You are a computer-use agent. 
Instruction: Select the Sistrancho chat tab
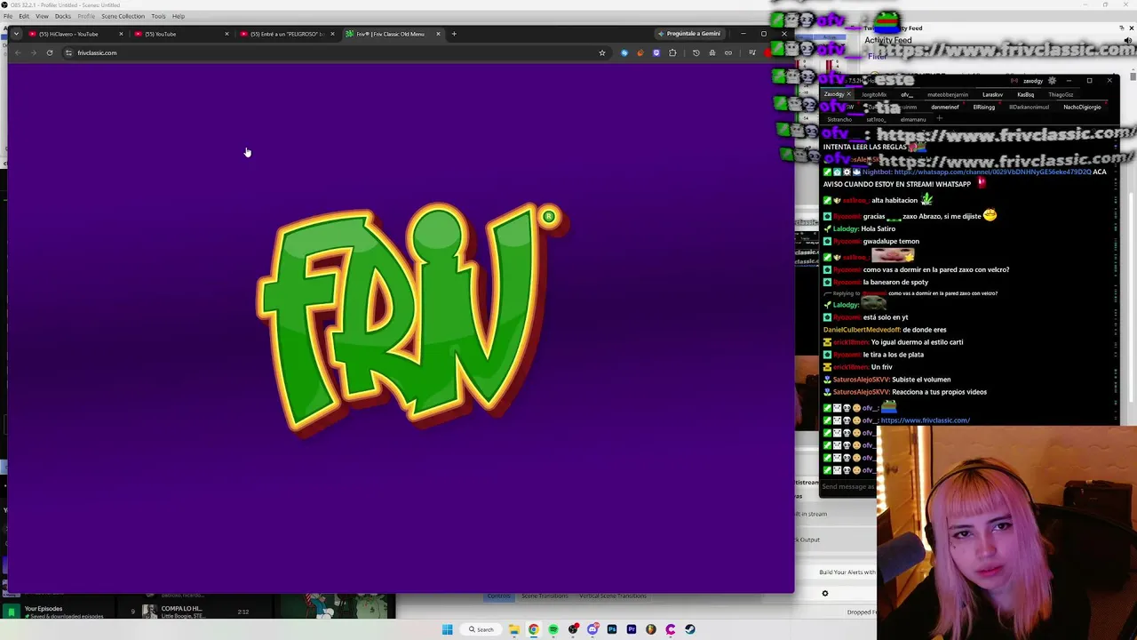click(x=839, y=119)
